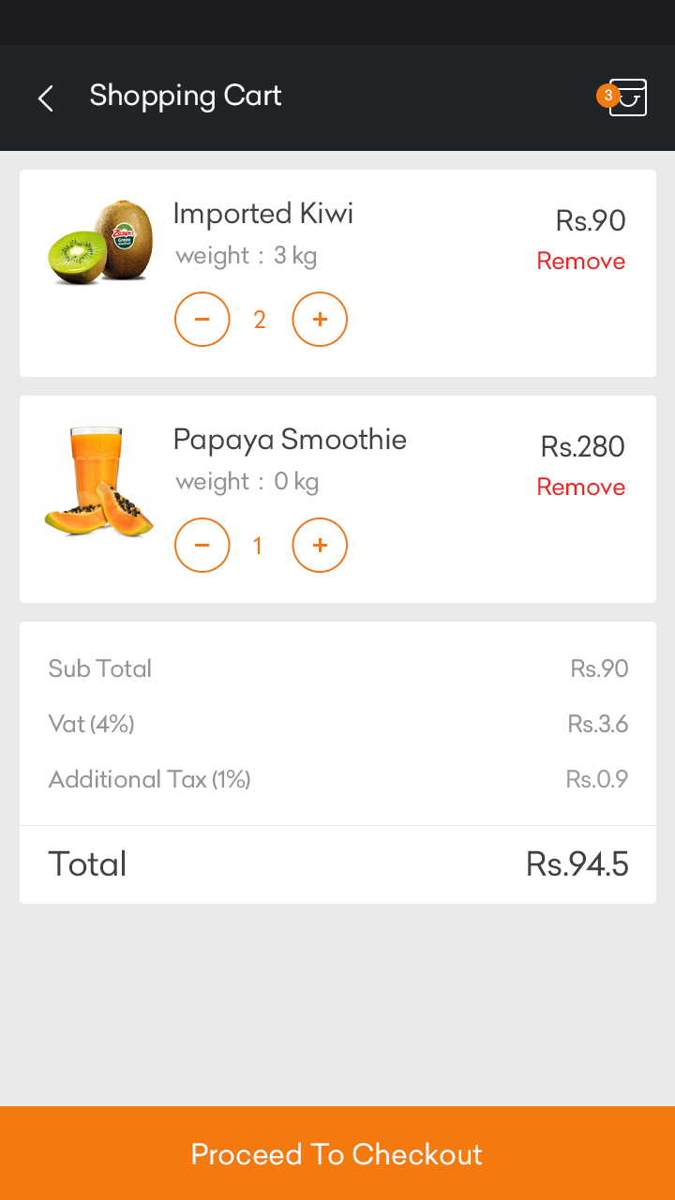Select the Imported Kiwi item title
This screenshot has width=675, height=1200.
263,214
